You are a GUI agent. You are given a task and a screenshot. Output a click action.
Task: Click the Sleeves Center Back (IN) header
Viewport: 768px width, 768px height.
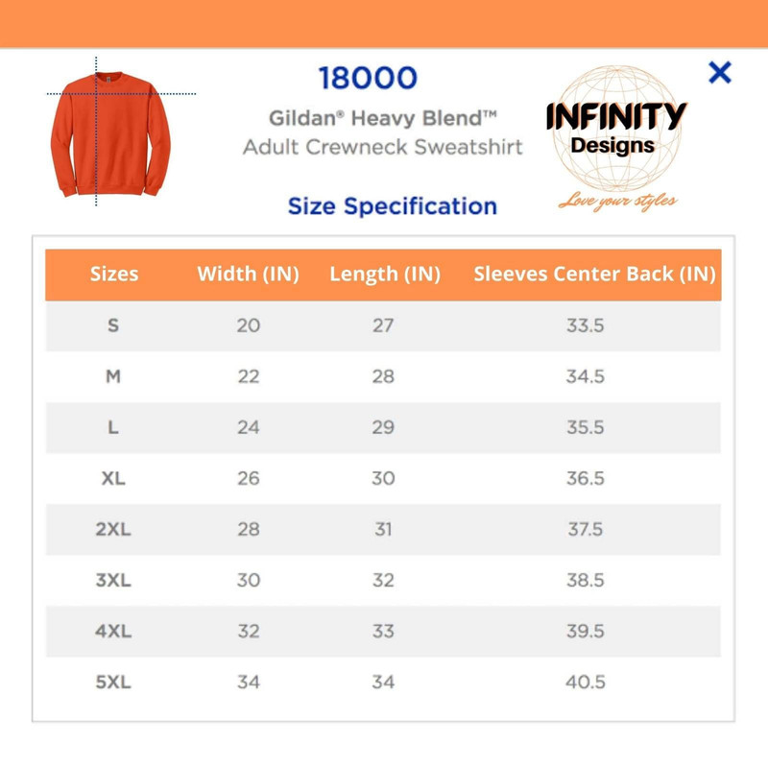coord(594,274)
